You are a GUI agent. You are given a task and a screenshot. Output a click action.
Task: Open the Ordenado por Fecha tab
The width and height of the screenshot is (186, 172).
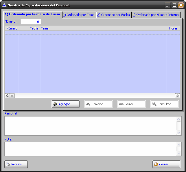tap(113, 15)
